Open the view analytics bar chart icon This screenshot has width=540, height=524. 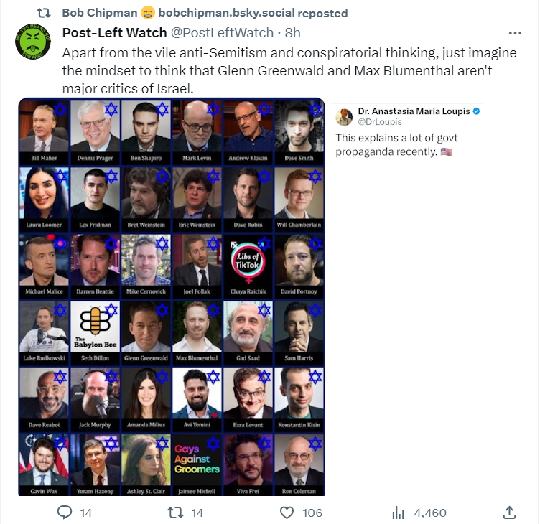(x=398, y=513)
